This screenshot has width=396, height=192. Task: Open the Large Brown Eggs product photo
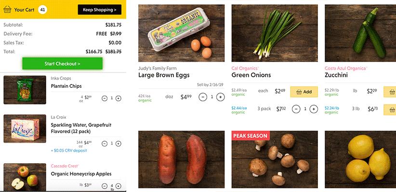[x=181, y=33]
